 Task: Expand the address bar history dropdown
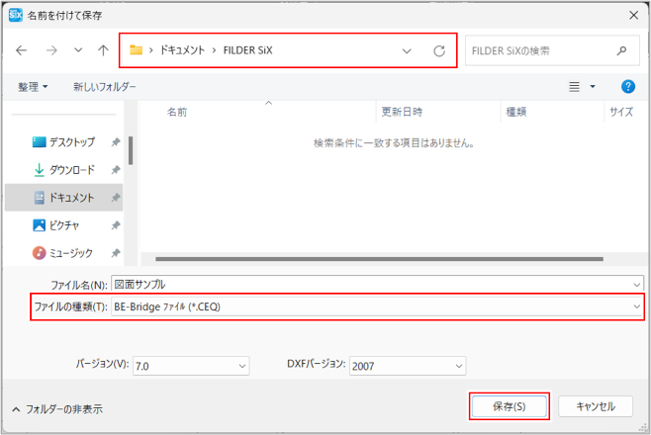coord(407,50)
